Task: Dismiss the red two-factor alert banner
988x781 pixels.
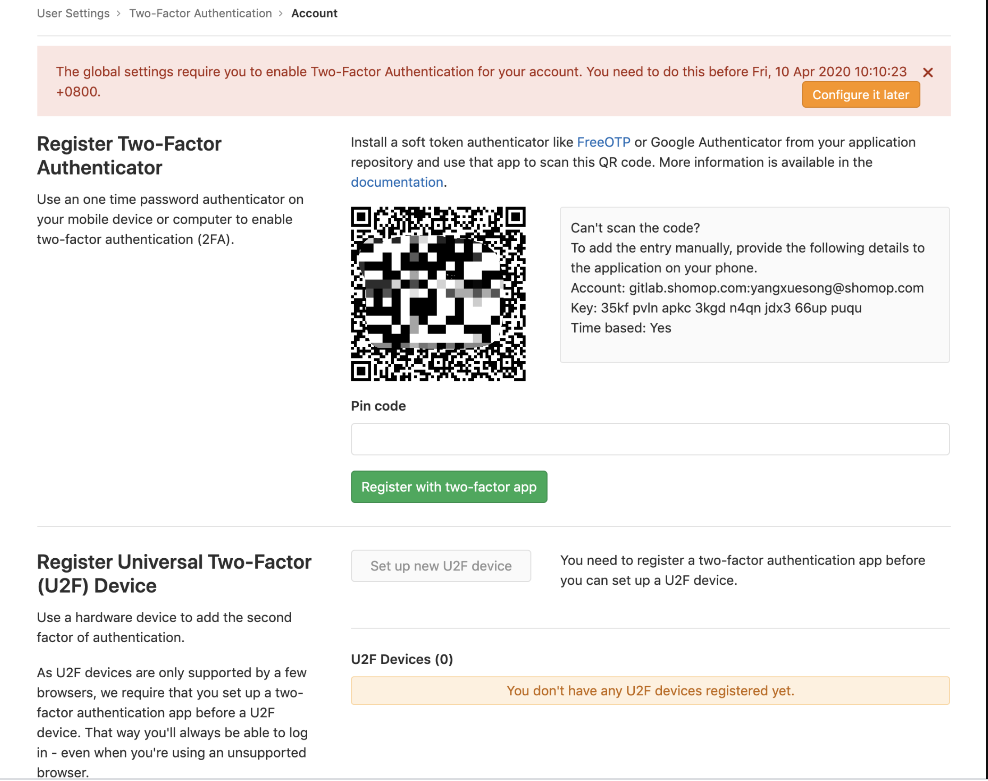Action: (x=928, y=72)
